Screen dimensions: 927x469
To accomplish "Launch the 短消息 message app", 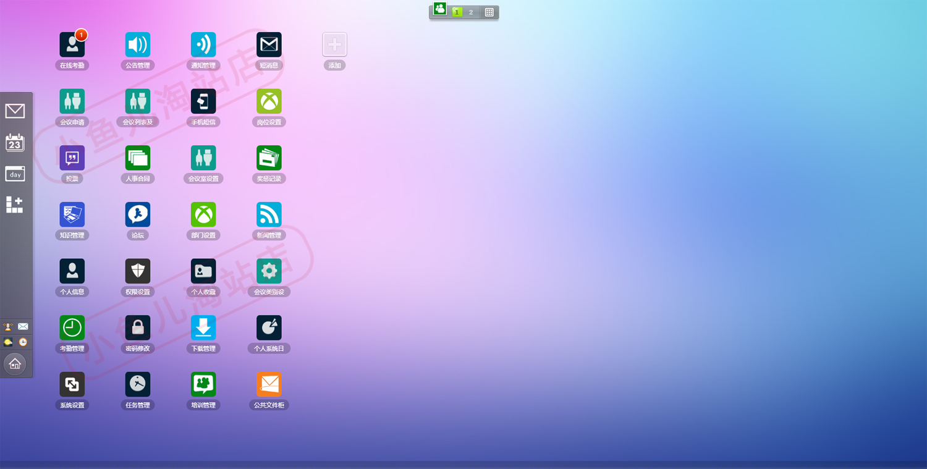I will 269,45.
